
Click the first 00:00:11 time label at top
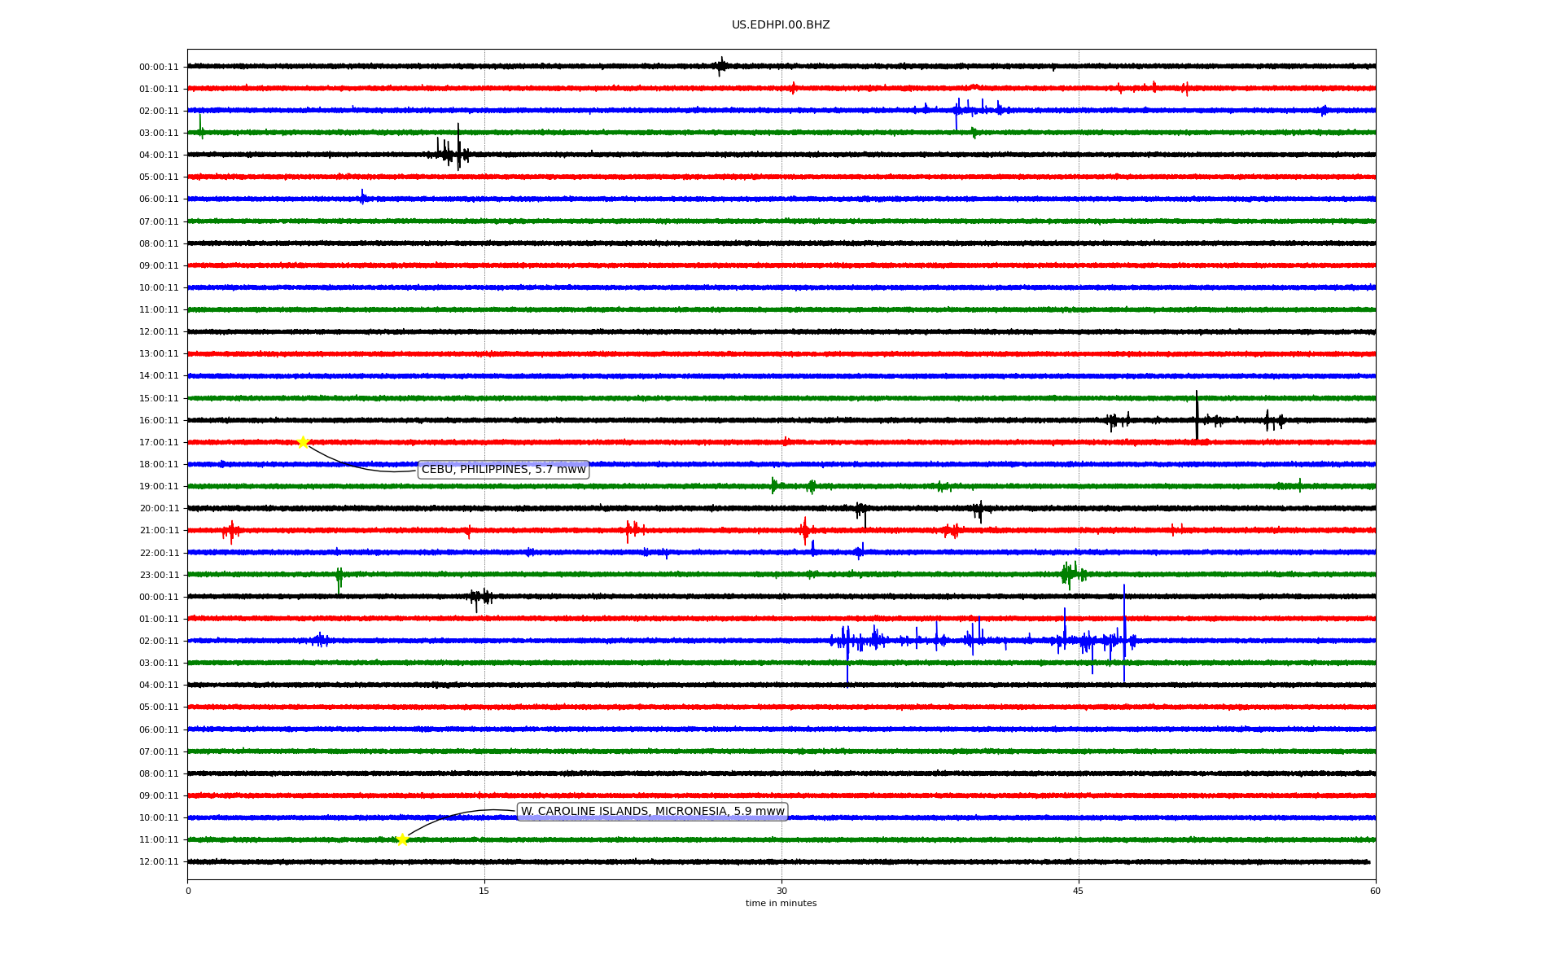159,68
